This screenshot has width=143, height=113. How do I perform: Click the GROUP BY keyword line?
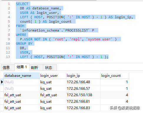24,44
